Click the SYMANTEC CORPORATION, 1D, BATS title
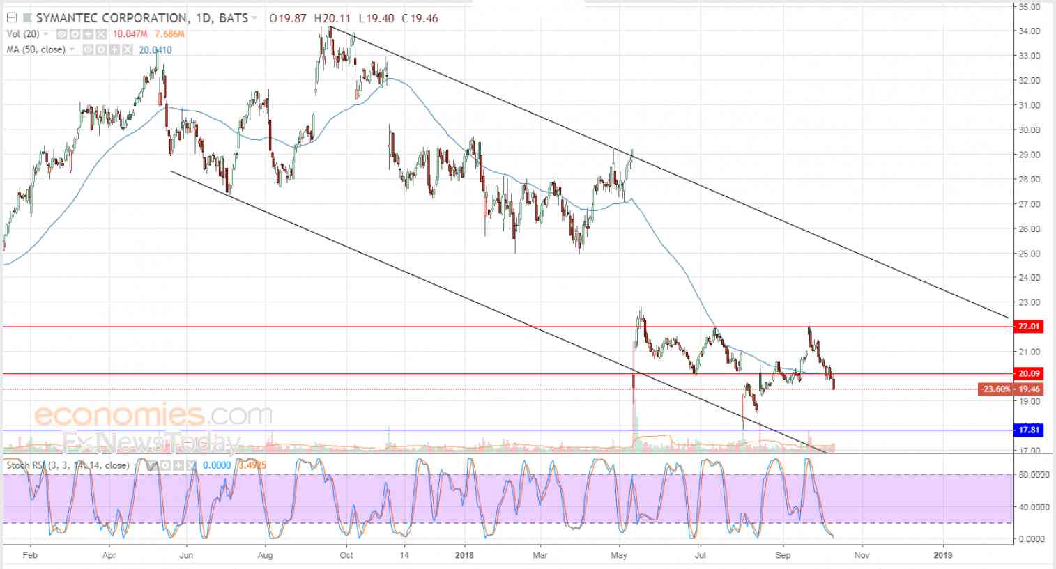The height and width of the screenshot is (569, 1056). pos(141,18)
